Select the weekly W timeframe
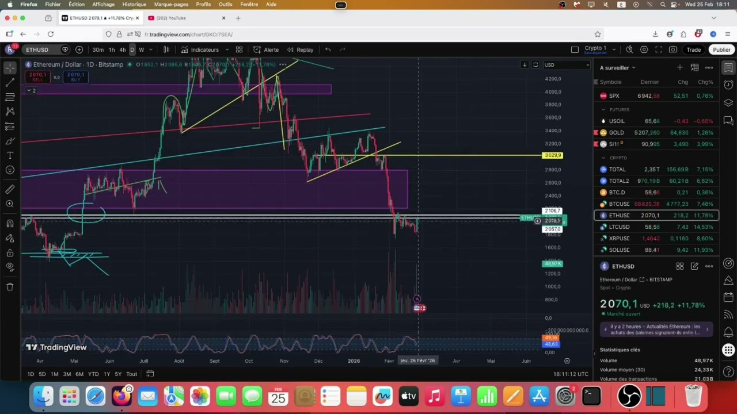This screenshot has width=737, height=414. click(x=141, y=49)
